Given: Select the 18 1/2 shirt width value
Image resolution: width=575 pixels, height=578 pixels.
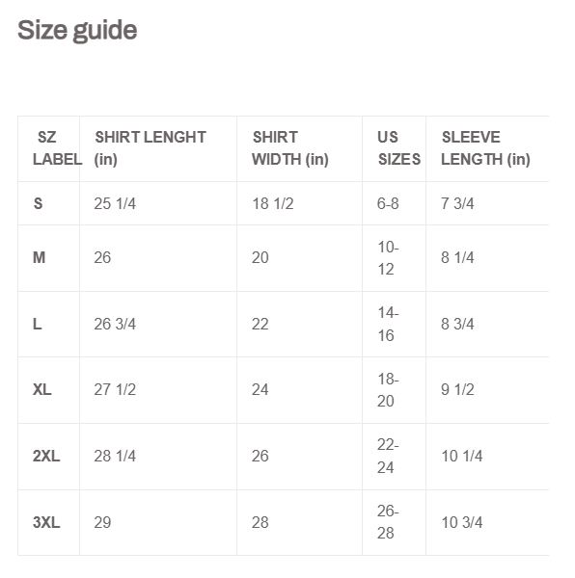Looking at the screenshot, I should click(x=273, y=203).
